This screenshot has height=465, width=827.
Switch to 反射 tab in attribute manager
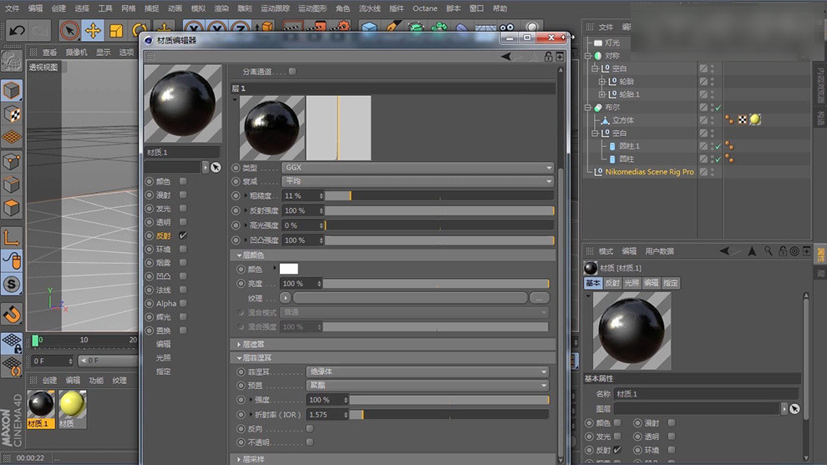pos(612,283)
